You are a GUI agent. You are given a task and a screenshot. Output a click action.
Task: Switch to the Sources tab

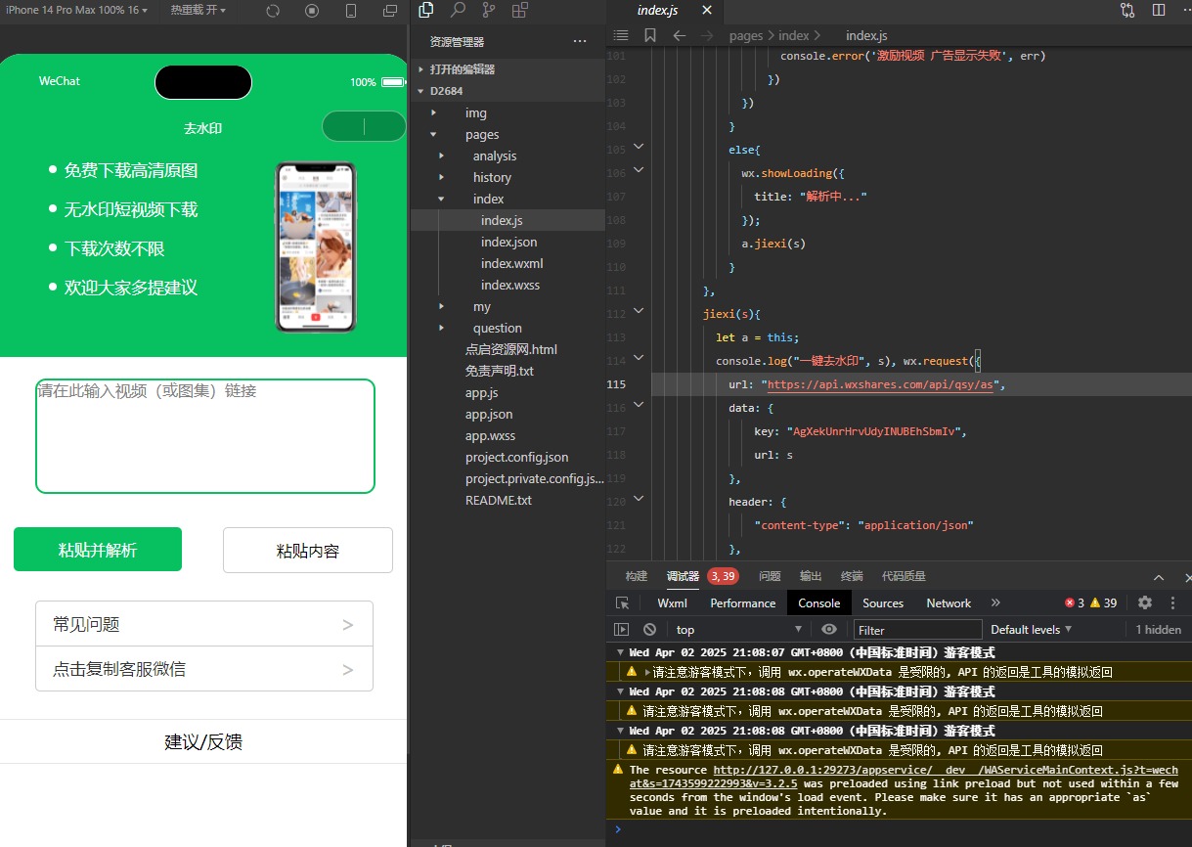click(883, 603)
